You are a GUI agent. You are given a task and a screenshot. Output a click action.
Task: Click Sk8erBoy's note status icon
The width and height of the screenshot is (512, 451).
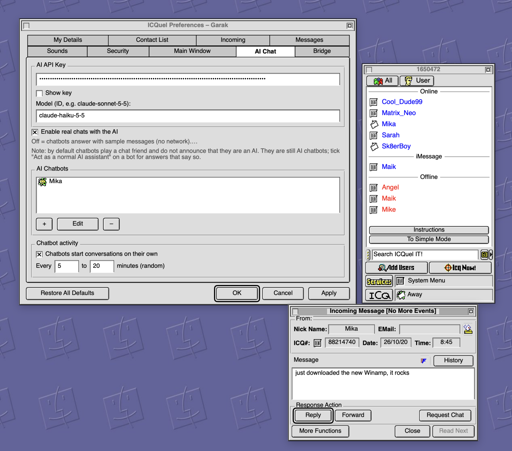click(374, 146)
